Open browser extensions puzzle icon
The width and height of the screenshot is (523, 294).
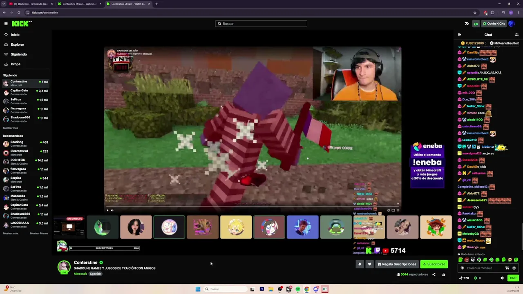point(493,13)
